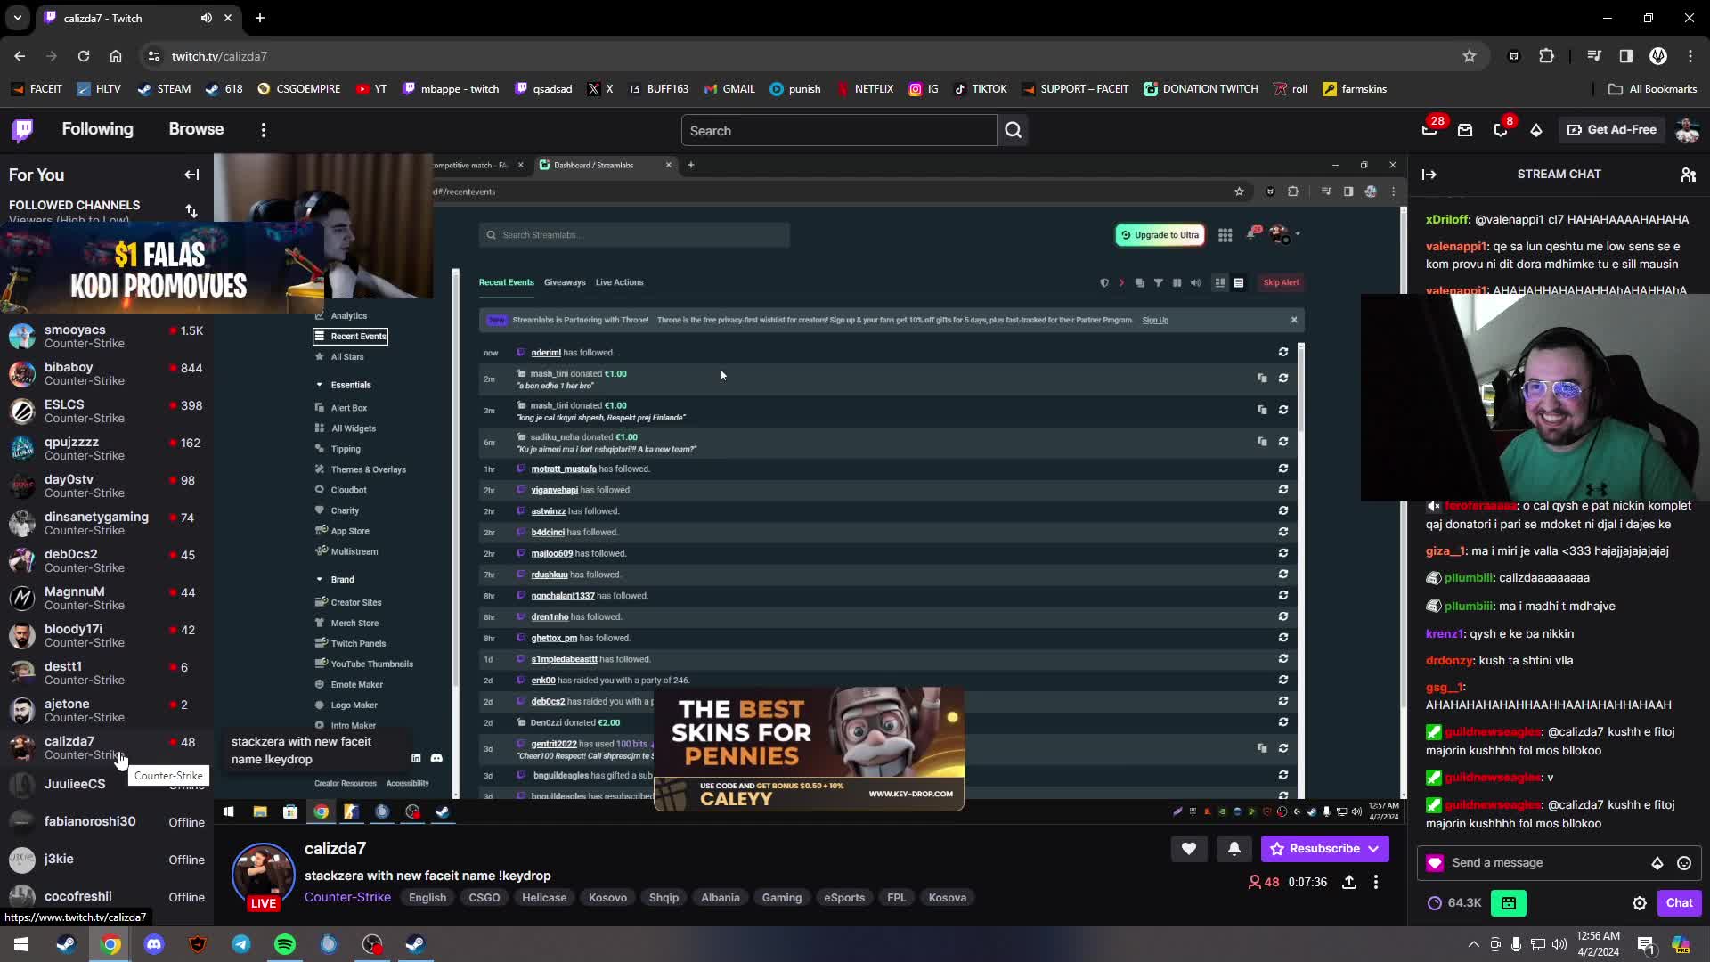Open chat identity badge icon
This screenshot has height=962, width=1710.
1434,863
